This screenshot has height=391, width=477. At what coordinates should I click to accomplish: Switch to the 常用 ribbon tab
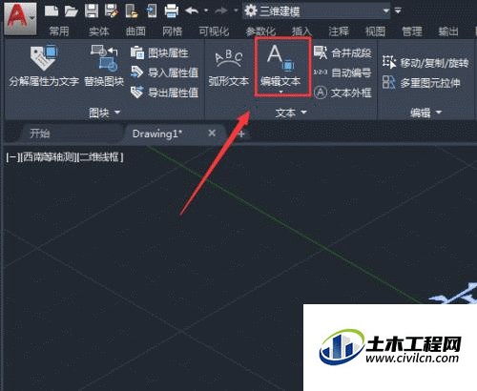point(59,31)
